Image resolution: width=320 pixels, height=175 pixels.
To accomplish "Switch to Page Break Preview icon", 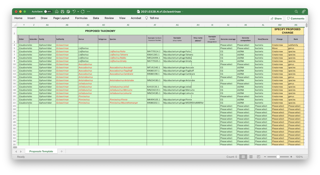I will [259, 157].
